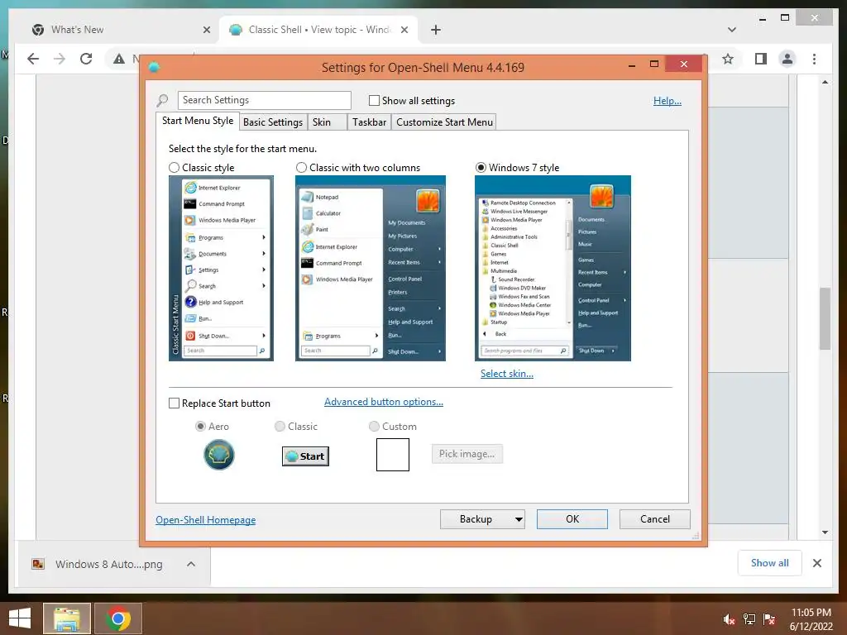The height and width of the screenshot is (635, 847).
Task: Open Chrome three-dot menu
Action: [x=814, y=59]
